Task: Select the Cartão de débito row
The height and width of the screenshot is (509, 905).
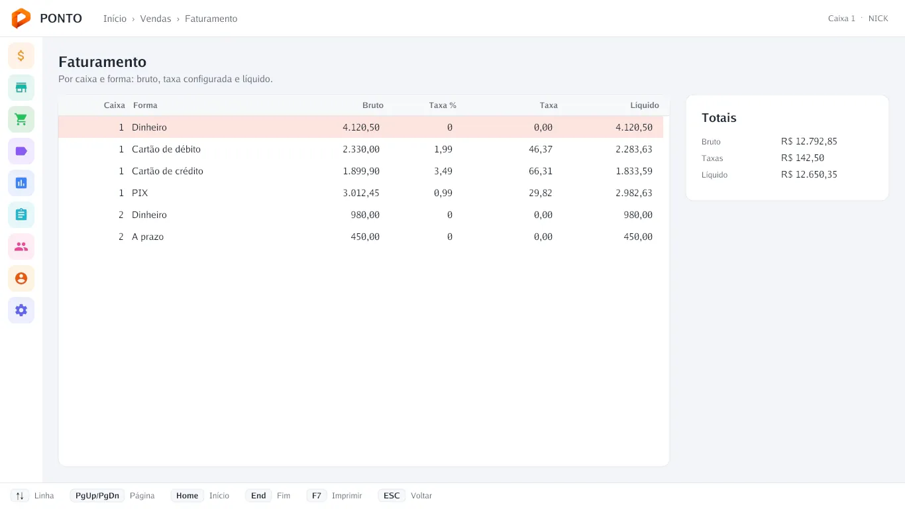Action: (x=361, y=149)
